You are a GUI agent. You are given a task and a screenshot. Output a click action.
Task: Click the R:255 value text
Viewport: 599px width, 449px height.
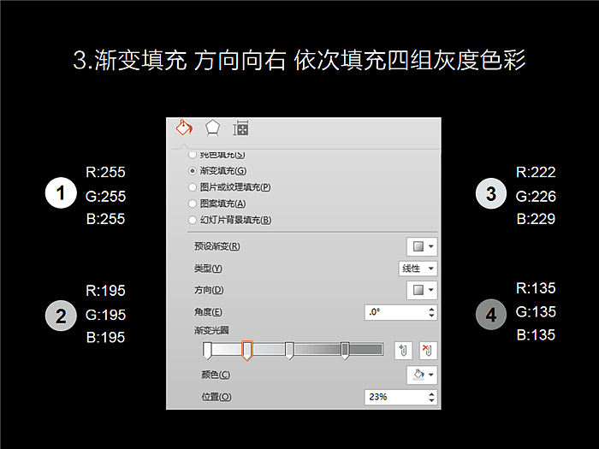point(105,172)
